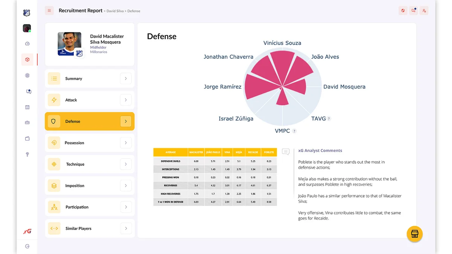Show the VMPC definition via its question mark
Screen dimensions: 452x254
click(x=293, y=131)
